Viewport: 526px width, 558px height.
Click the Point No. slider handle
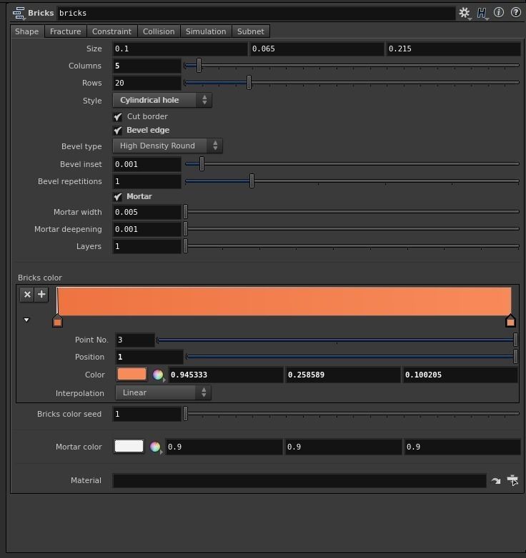tap(515, 340)
